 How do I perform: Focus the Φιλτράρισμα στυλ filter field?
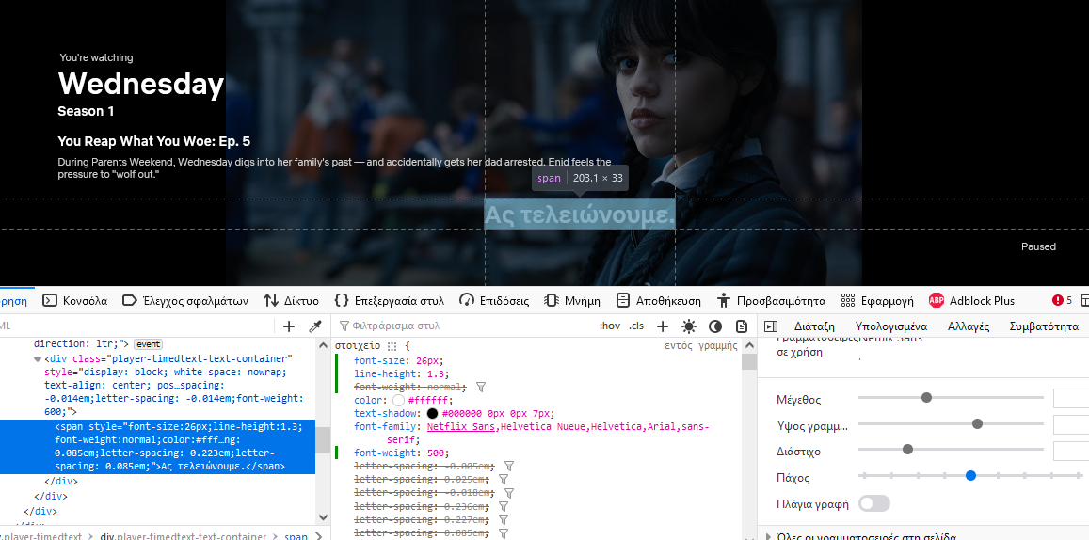tap(462, 326)
